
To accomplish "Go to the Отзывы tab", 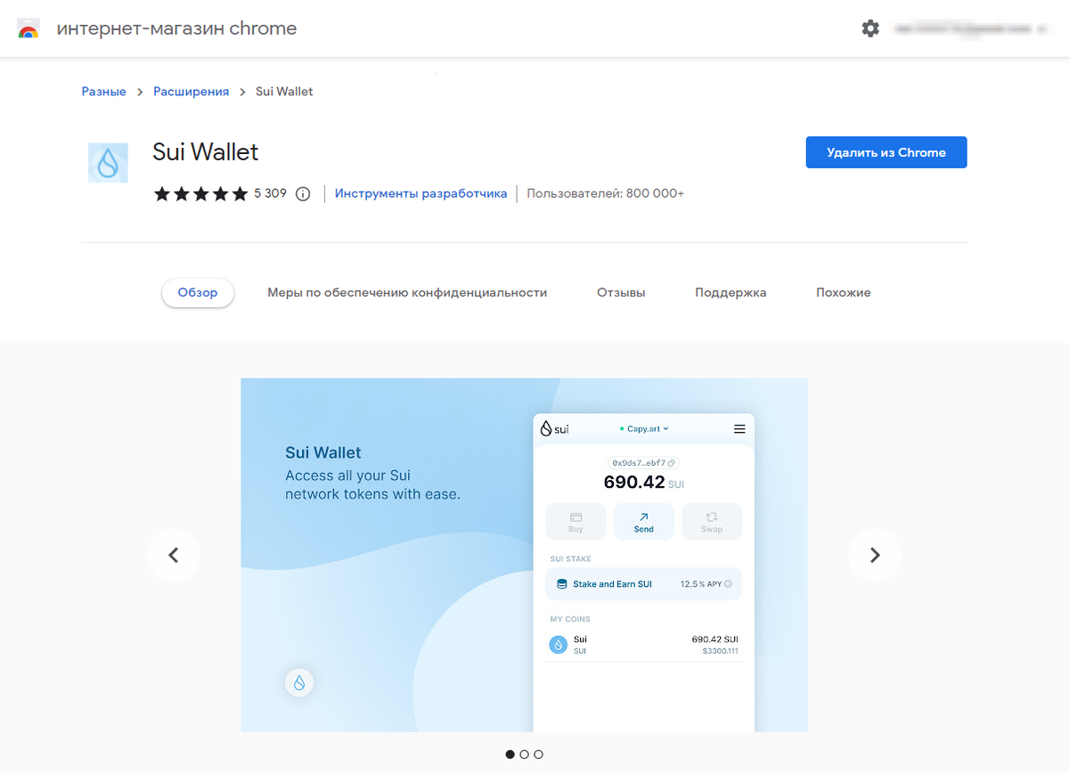I will click(621, 292).
